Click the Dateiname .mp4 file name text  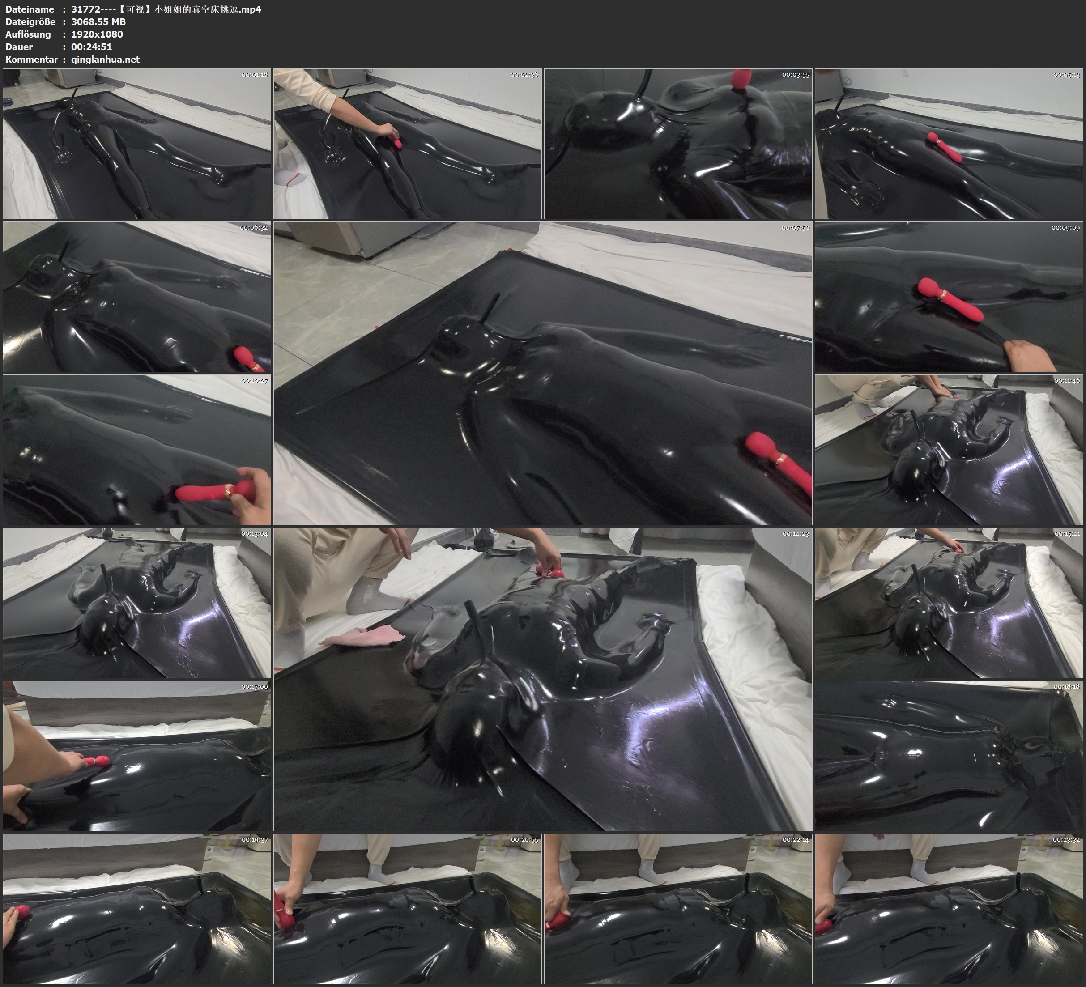(x=166, y=9)
